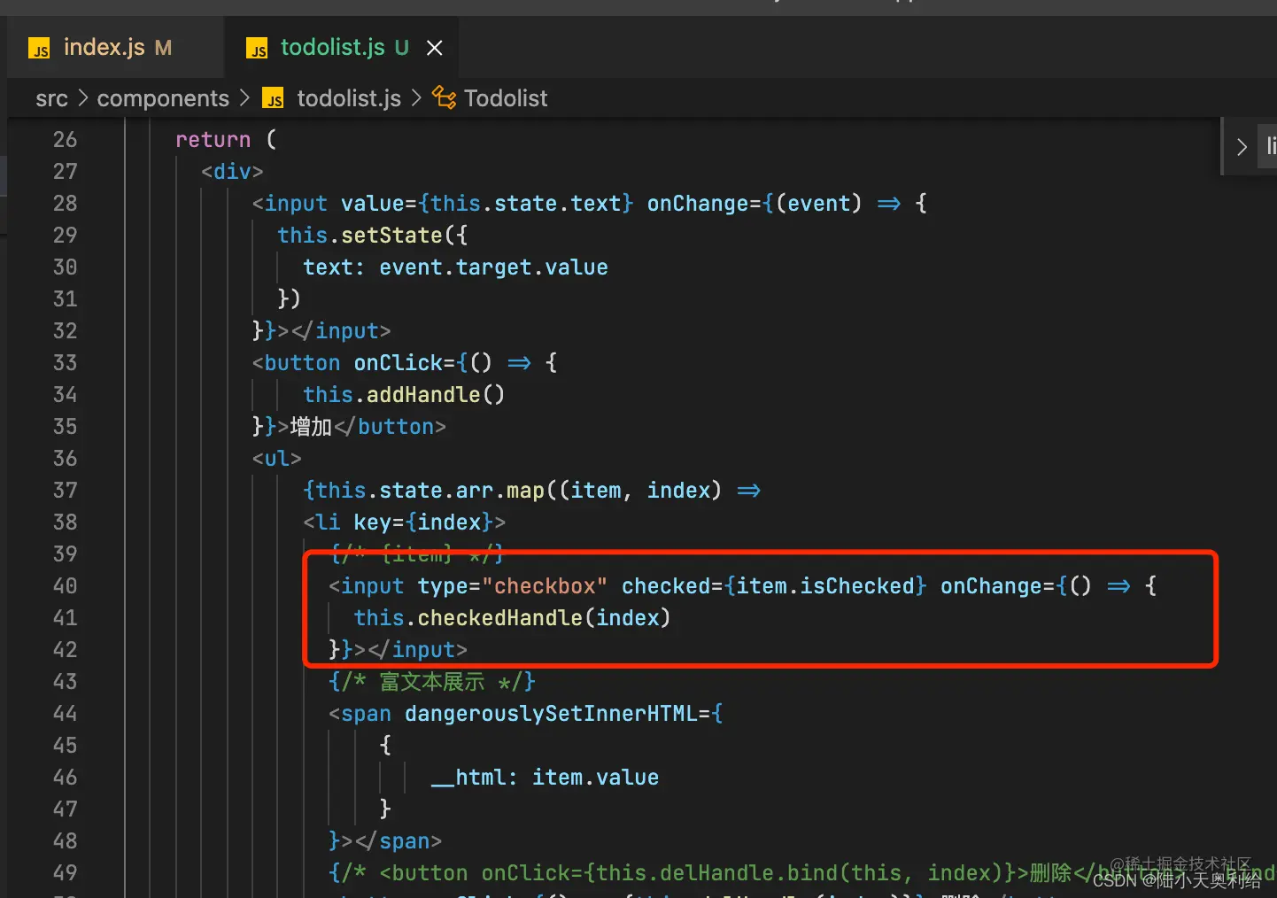Click the 'this.addHandle()' call
Image resolution: width=1277 pixels, height=898 pixels.
pos(404,395)
